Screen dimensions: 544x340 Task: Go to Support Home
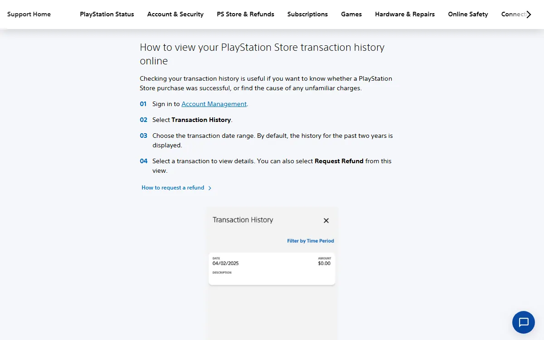[x=29, y=14]
